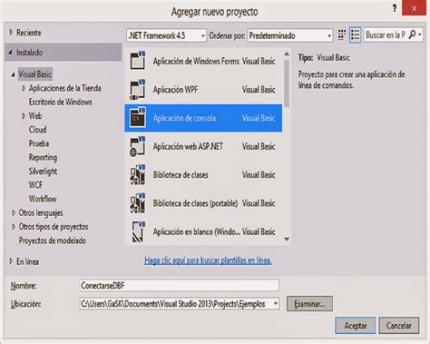Click the search magnifier icon
Viewport: 430px width, 344px height.
click(x=412, y=34)
